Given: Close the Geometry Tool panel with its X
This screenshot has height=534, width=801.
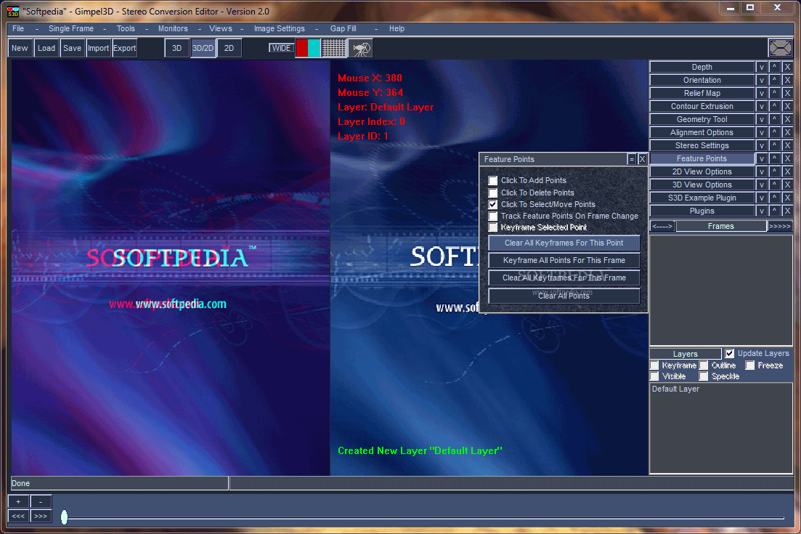Looking at the screenshot, I should [787, 120].
